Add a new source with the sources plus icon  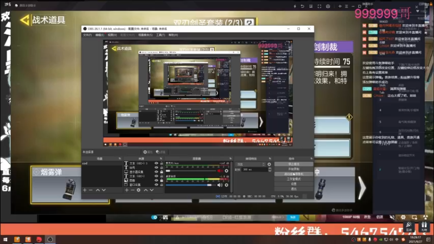coord(126,190)
